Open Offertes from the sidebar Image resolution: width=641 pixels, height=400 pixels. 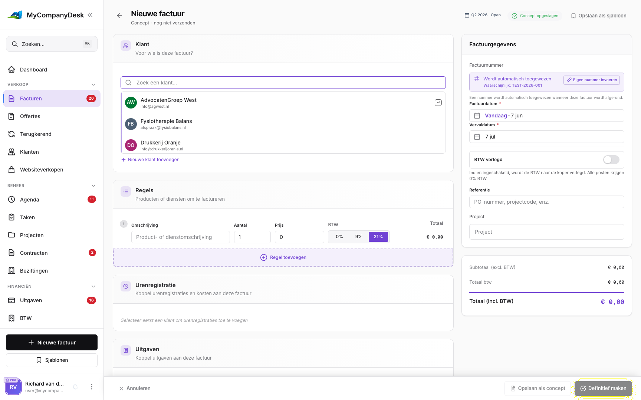tap(52, 116)
